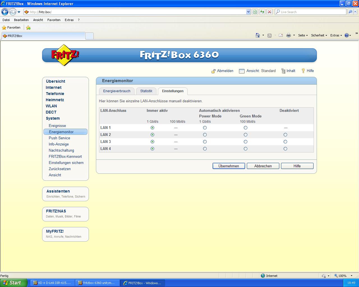Click the Refresh page icon

click(x=262, y=12)
